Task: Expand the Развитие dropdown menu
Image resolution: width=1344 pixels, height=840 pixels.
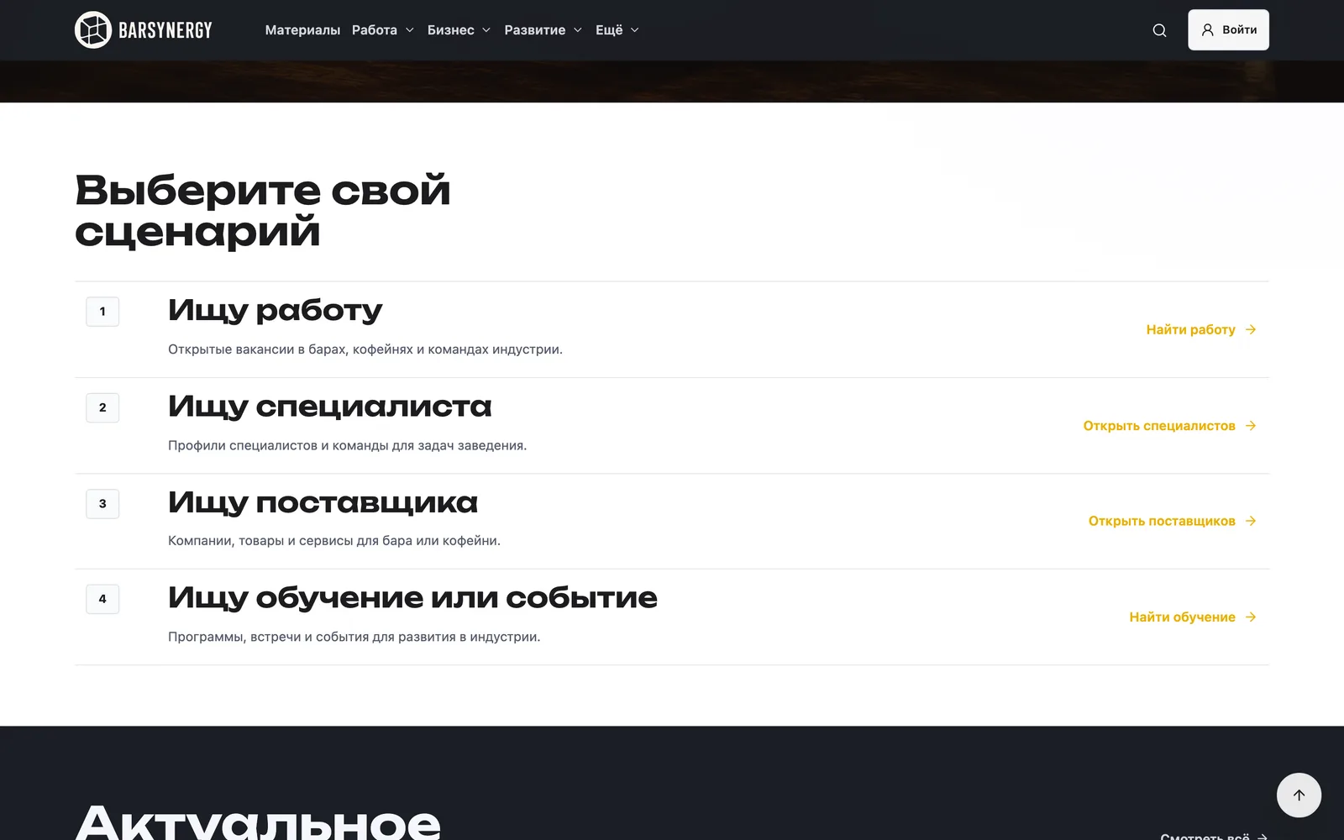Action: click(x=543, y=30)
